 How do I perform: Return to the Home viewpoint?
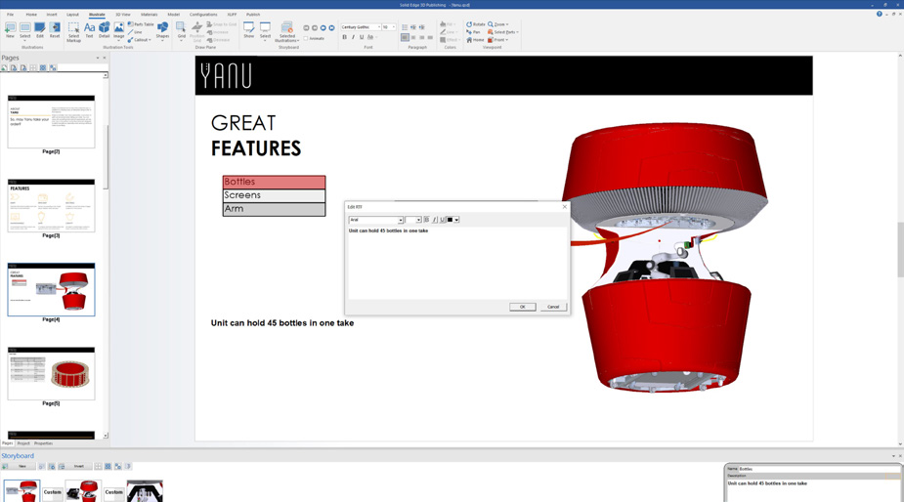[x=476, y=40]
